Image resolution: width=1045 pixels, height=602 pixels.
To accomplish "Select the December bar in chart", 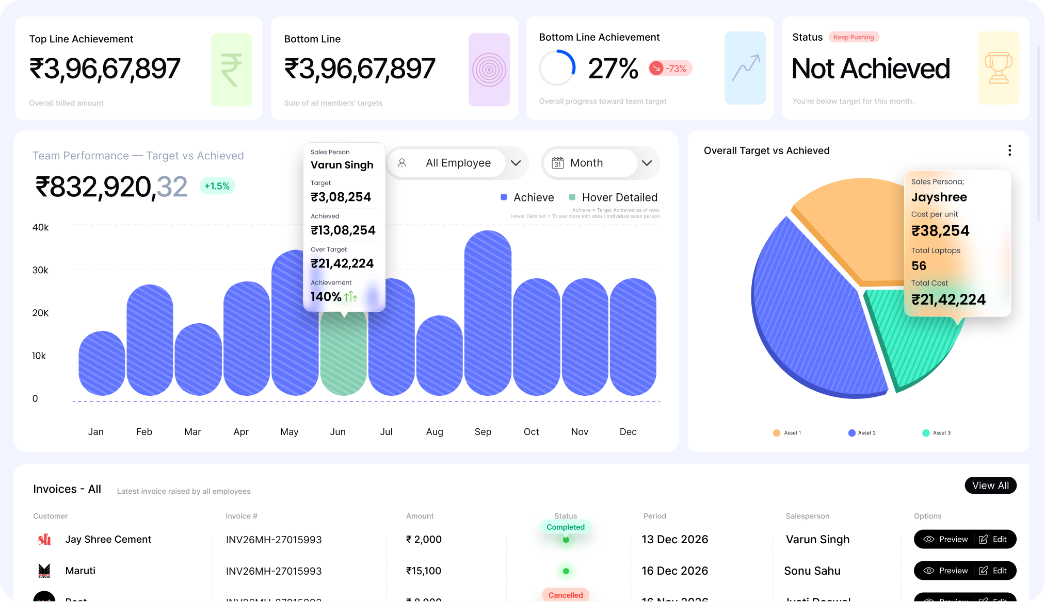I will click(x=633, y=337).
